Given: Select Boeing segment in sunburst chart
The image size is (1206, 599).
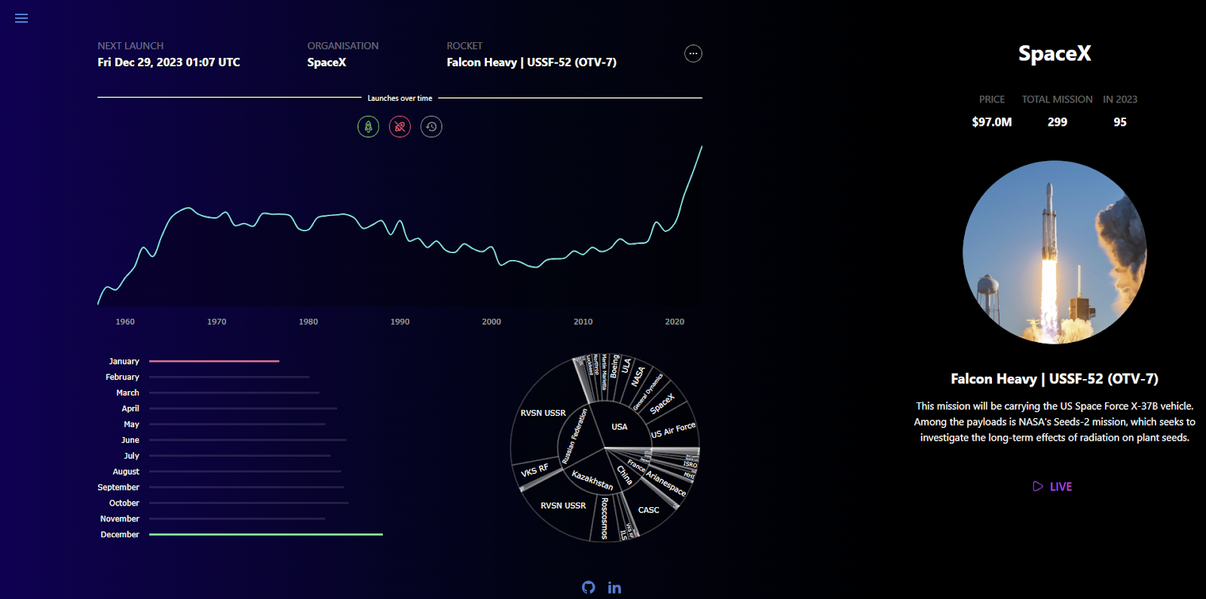Looking at the screenshot, I should click(614, 366).
